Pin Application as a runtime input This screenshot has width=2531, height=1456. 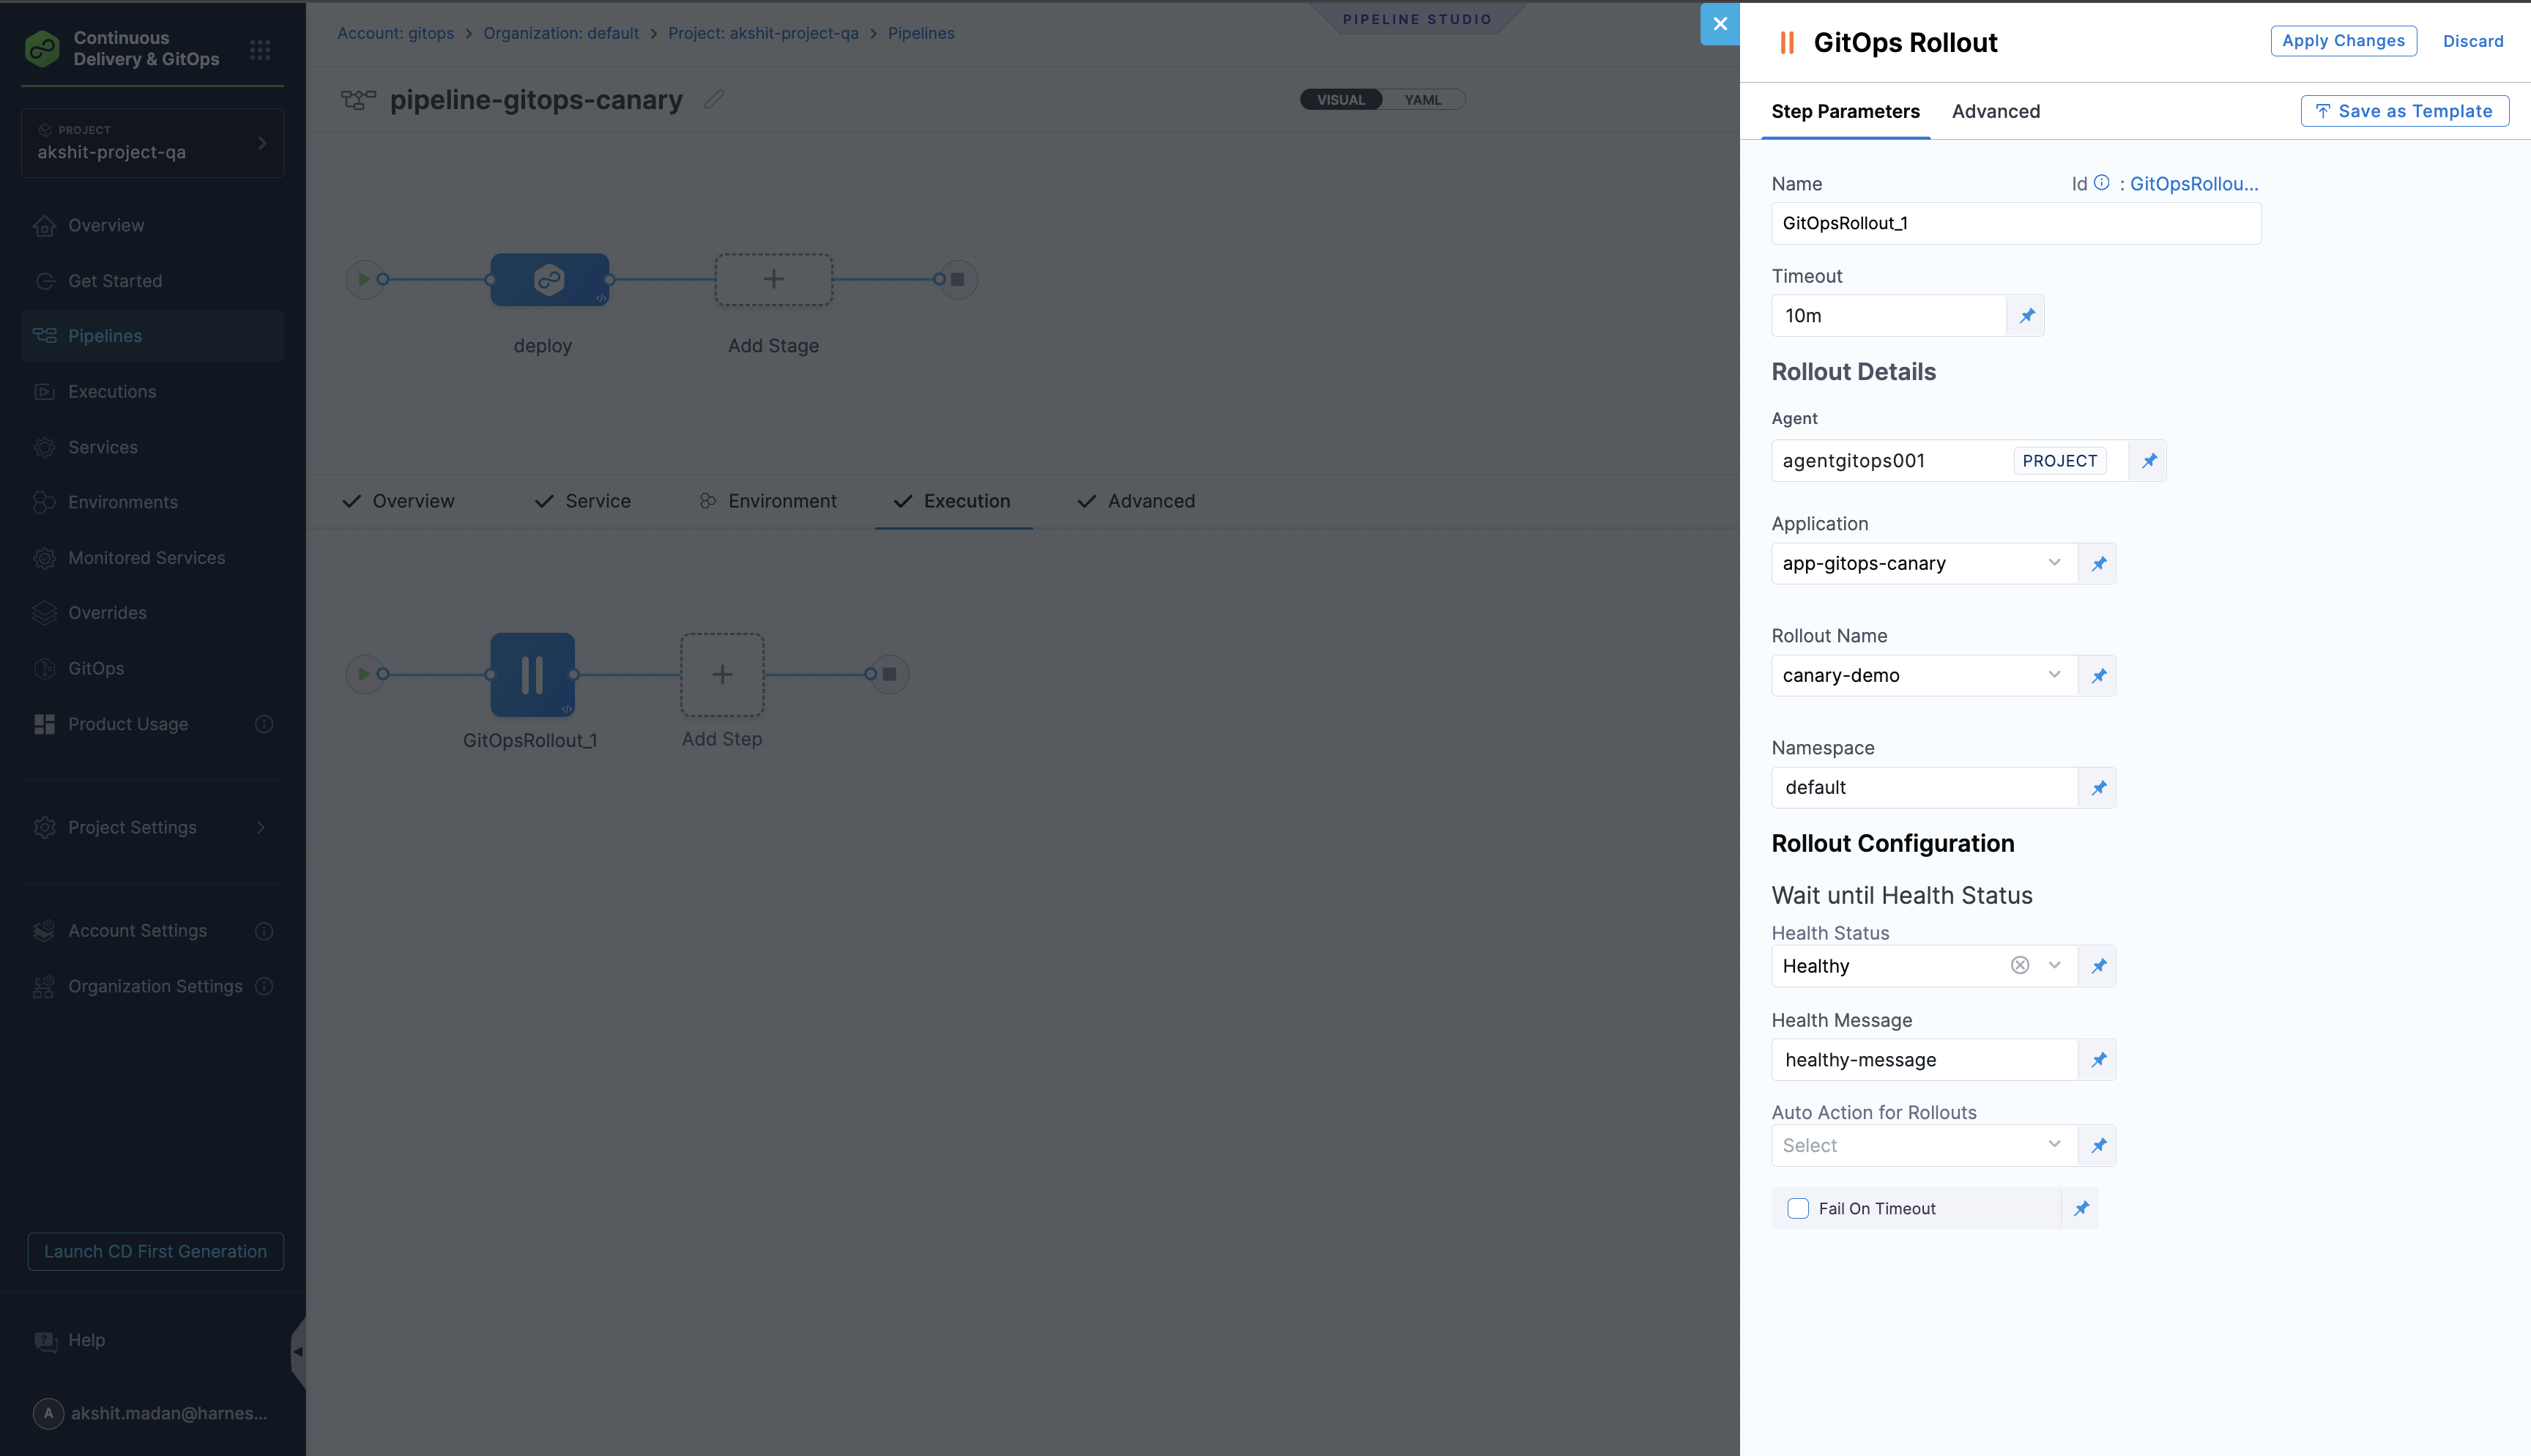[2097, 563]
